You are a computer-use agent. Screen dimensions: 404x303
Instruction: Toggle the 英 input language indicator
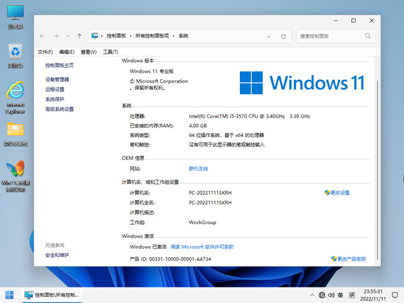click(x=341, y=295)
